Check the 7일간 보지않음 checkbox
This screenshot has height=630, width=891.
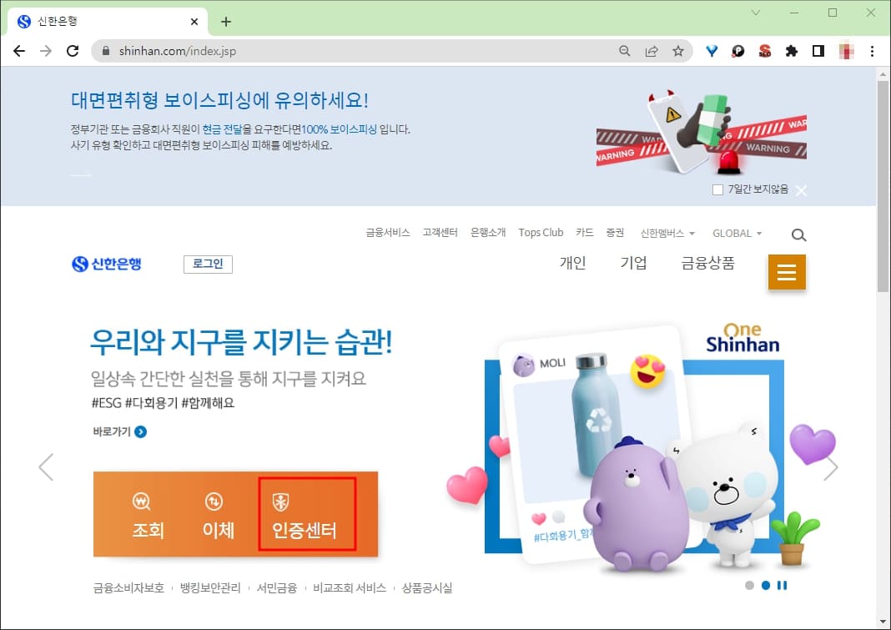point(717,189)
